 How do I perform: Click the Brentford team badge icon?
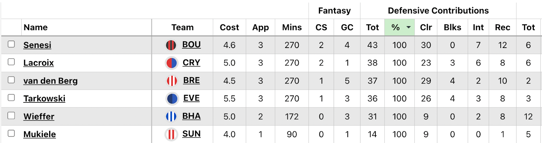click(172, 81)
